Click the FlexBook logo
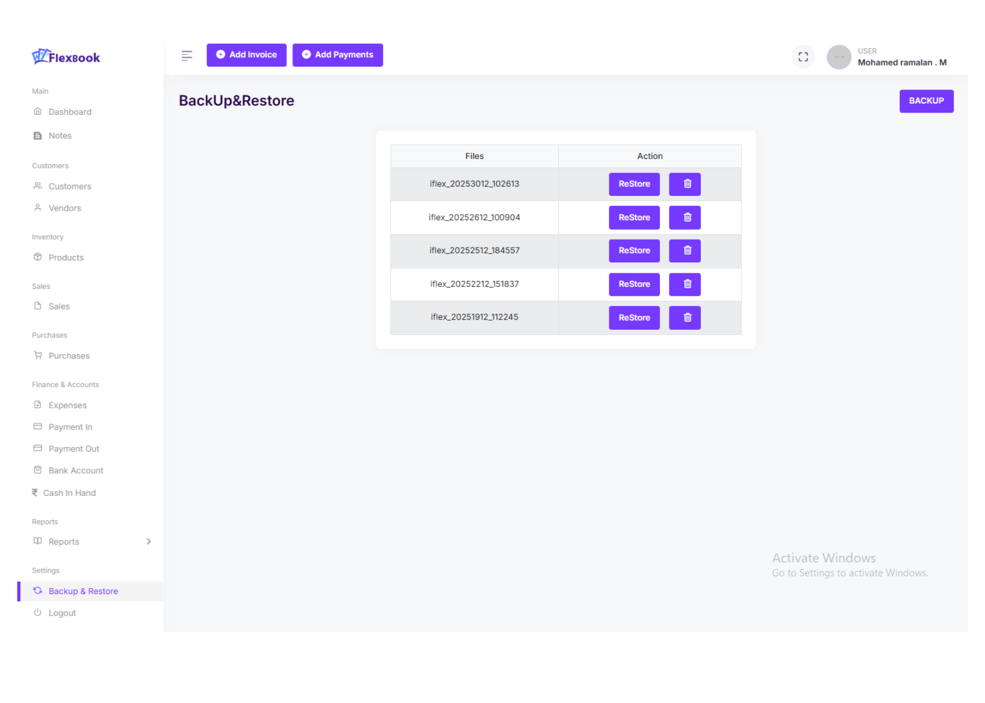Viewport: 985px width, 703px height. click(66, 57)
